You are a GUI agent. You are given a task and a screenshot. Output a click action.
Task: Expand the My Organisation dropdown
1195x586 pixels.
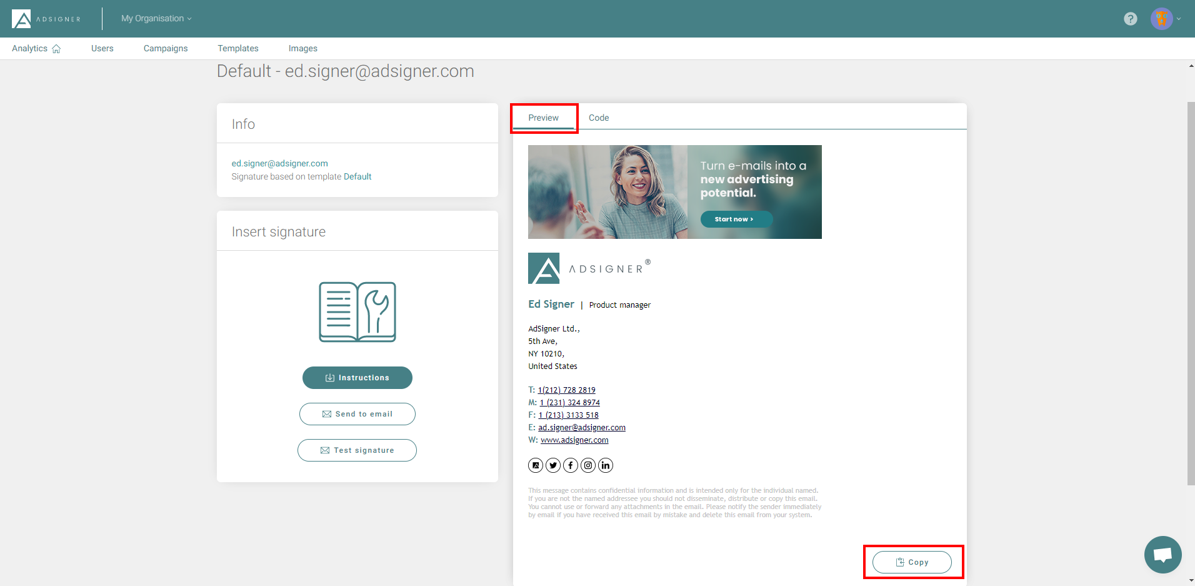pos(156,19)
